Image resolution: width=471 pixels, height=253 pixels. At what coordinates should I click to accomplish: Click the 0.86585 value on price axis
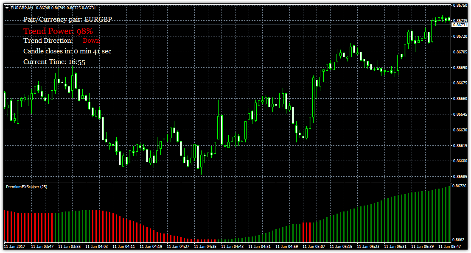pos(460,176)
